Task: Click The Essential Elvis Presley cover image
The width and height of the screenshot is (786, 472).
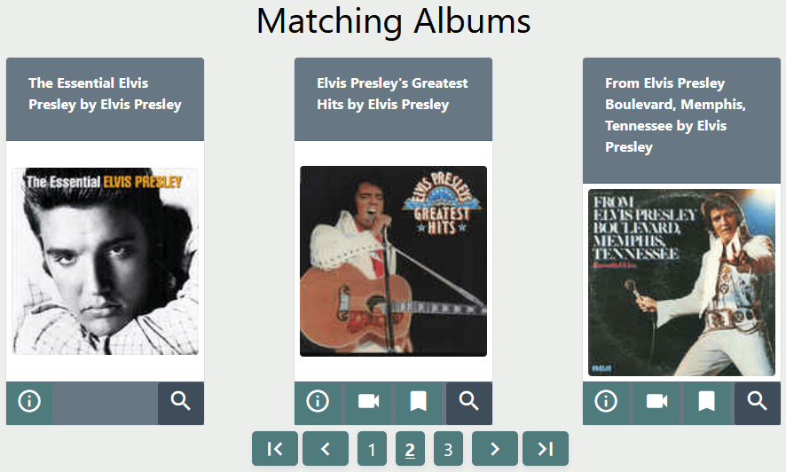Action: [x=106, y=262]
